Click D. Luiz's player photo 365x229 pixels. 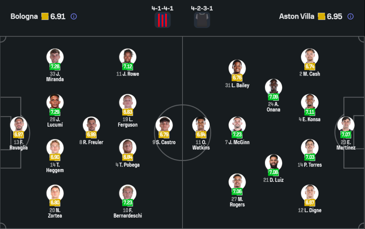[x=273, y=163]
